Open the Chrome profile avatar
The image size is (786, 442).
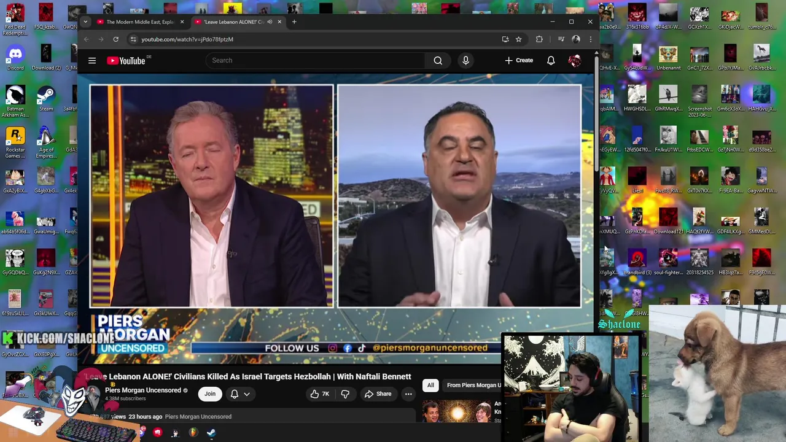pos(576,39)
